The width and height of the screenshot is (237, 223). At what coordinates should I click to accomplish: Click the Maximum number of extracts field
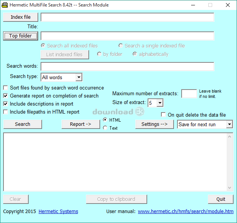(189, 94)
